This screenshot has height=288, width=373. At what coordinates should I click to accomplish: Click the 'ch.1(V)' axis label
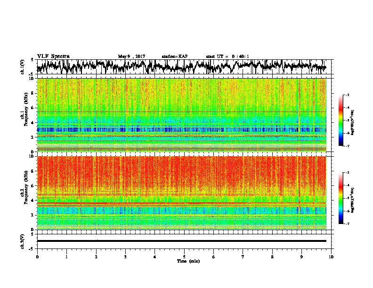point(23,67)
